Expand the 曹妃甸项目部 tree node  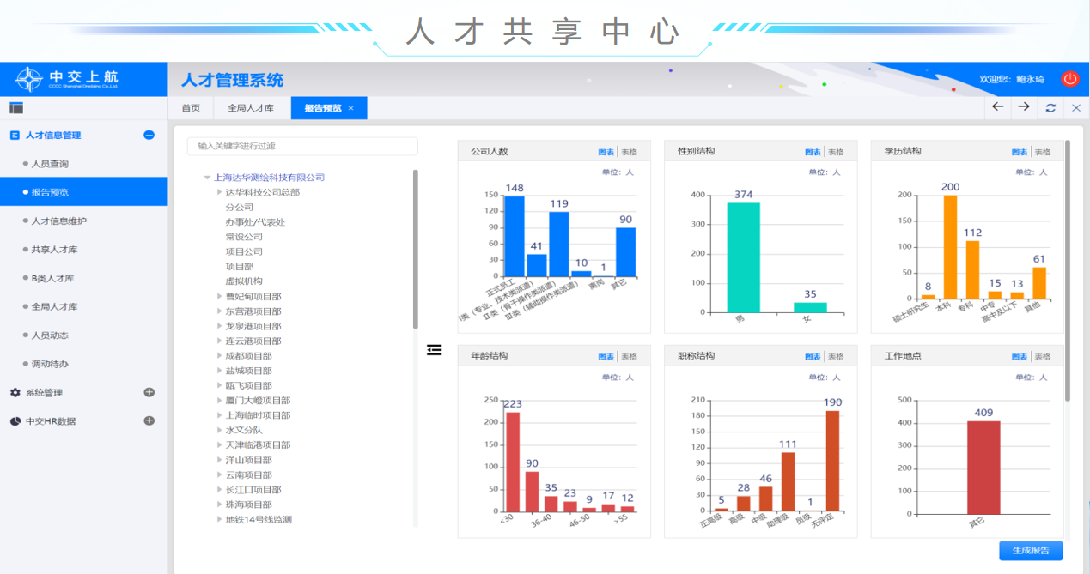pos(219,297)
